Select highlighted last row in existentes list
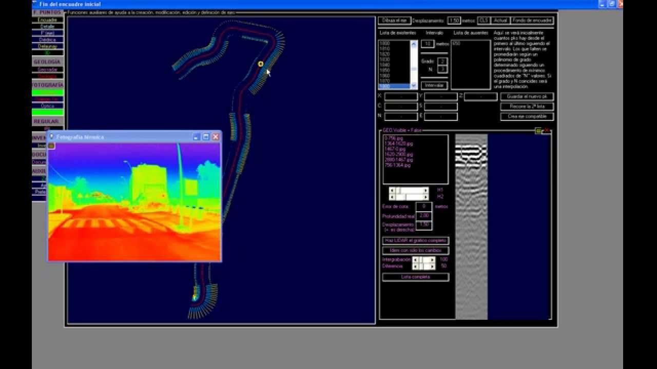This screenshot has height=369, width=657. [395, 87]
